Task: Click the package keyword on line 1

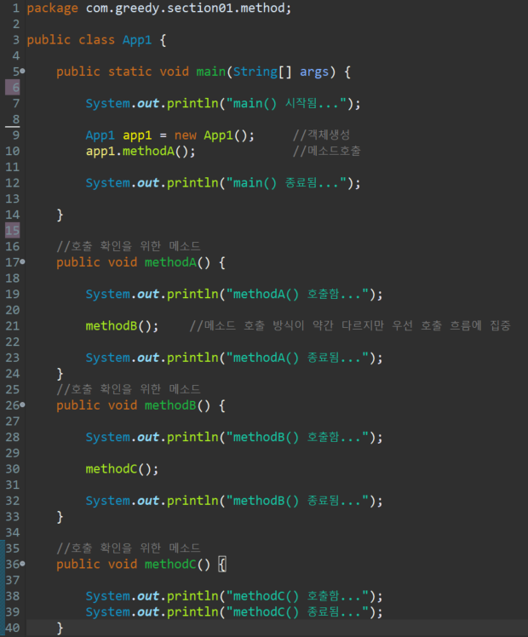Action: point(53,9)
